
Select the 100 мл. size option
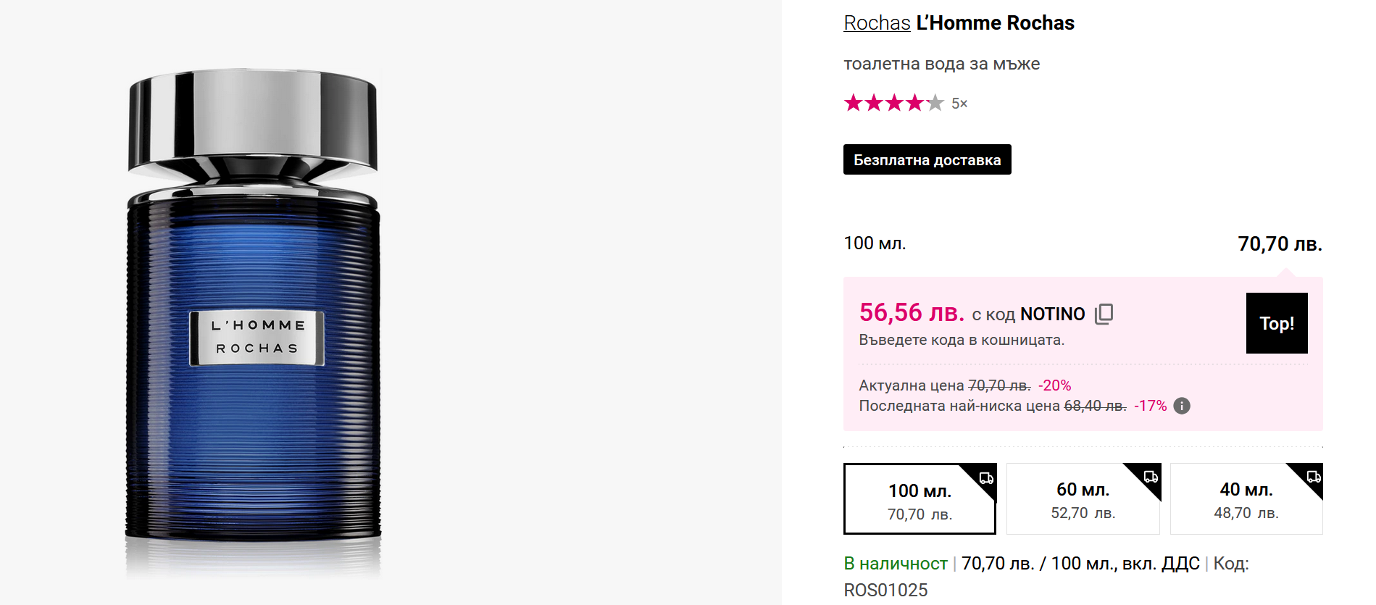[919, 501]
